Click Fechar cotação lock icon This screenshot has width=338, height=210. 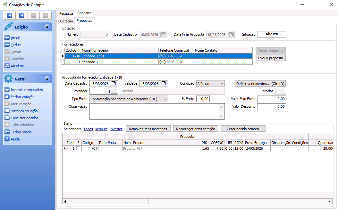7,97
